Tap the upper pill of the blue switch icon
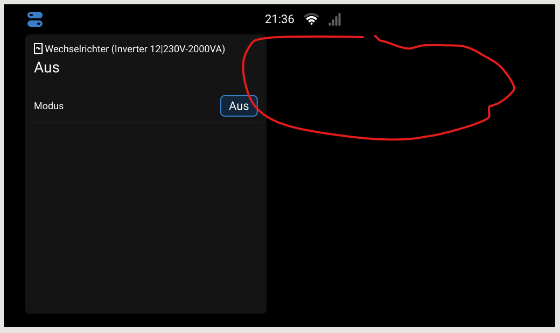Viewport: 560px width, 333px height. coord(35,16)
